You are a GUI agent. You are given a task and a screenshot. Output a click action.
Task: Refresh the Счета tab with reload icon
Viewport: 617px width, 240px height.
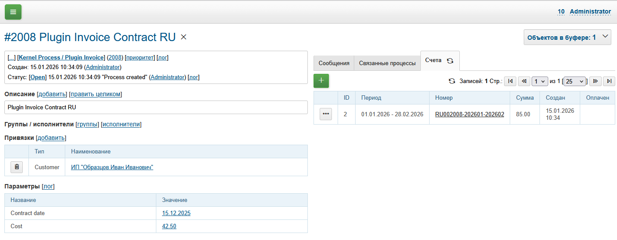point(450,61)
